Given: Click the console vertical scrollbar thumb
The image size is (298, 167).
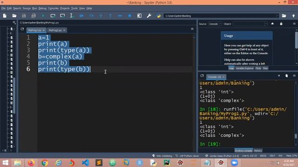Looking at the screenshot, I should pyautogui.click(x=296, y=136).
